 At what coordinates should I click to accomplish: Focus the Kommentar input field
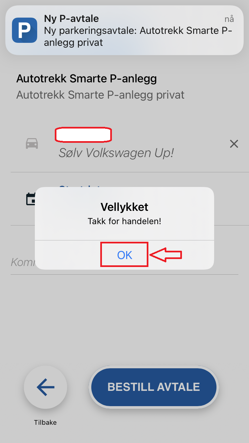(124, 262)
